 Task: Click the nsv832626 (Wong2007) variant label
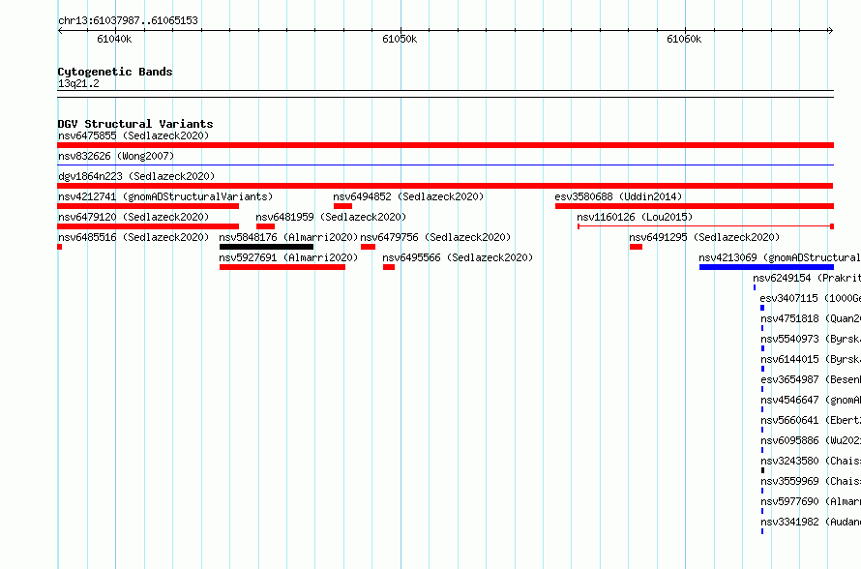pyautogui.click(x=116, y=156)
